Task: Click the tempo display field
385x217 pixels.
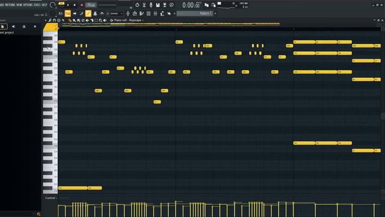Action: pyautogui.click(x=91, y=5)
